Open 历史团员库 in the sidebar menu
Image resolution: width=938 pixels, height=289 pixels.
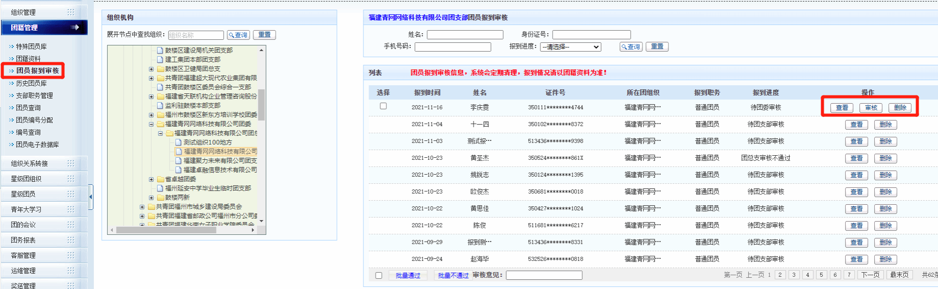(31, 83)
